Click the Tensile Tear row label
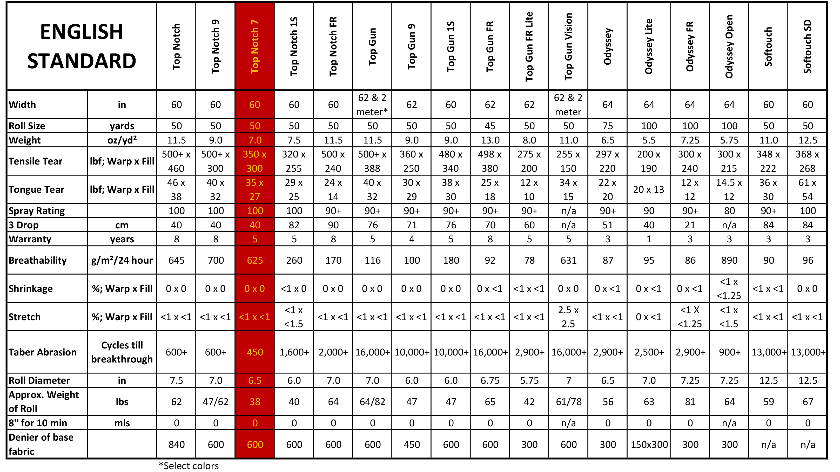840x472 pixels. tap(35, 161)
